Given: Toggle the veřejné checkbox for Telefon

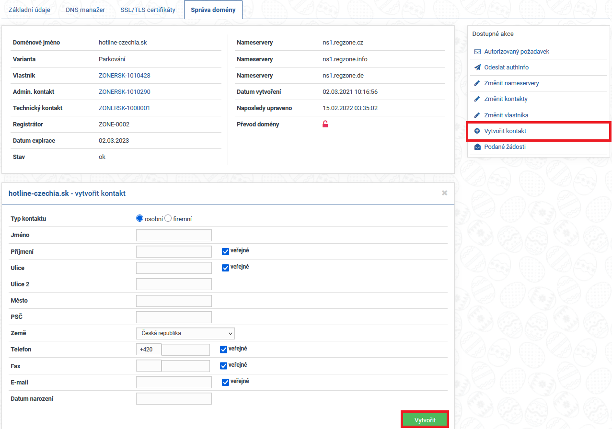Looking at the screenshot, I should (x=223, y=350).
